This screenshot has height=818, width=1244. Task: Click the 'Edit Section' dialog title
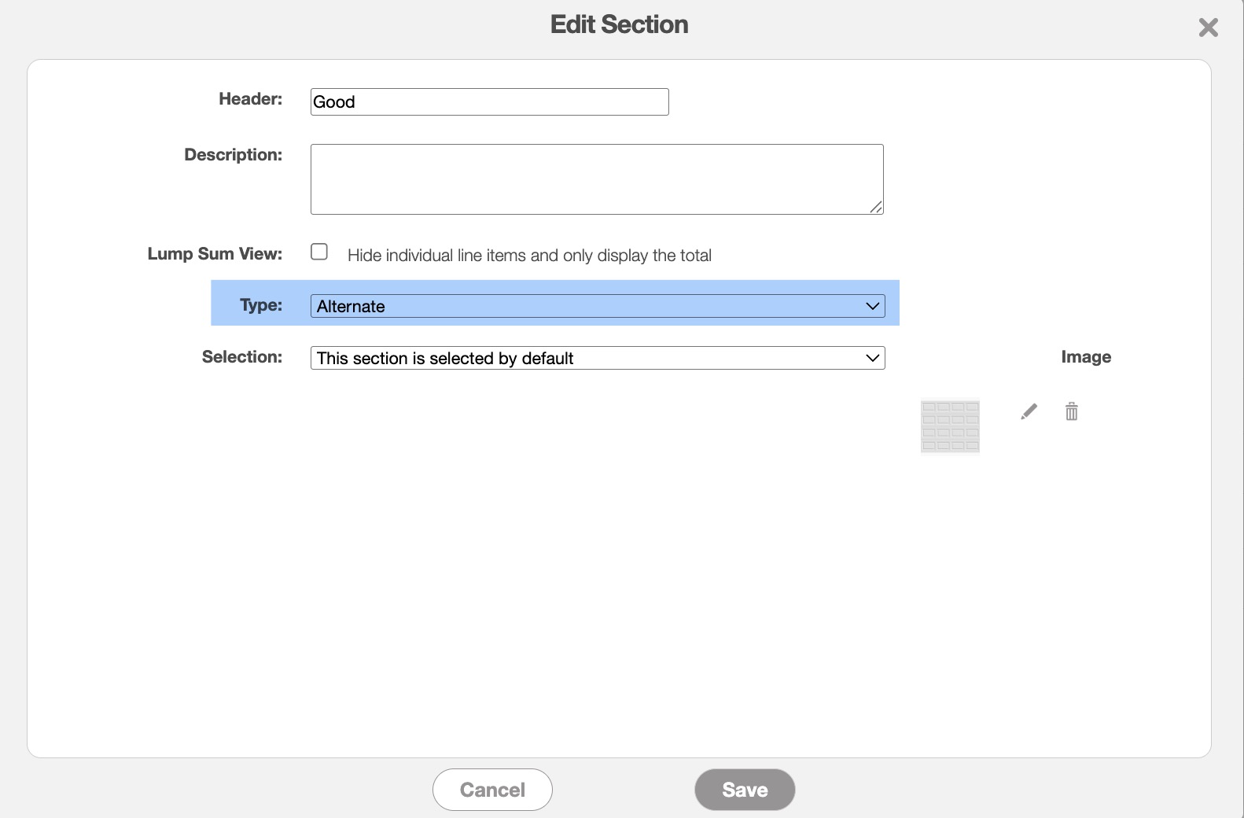pos(619,25)
